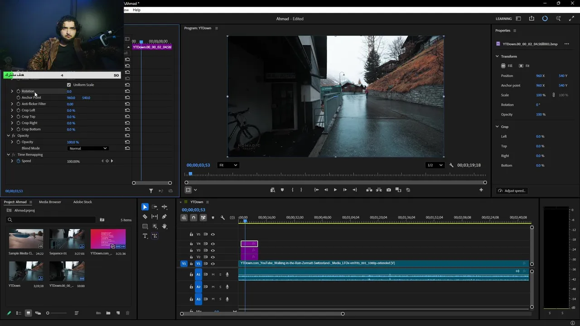580x326 pixels.
Task: Click the Adjust speed button
Action: tap(512, 191)
